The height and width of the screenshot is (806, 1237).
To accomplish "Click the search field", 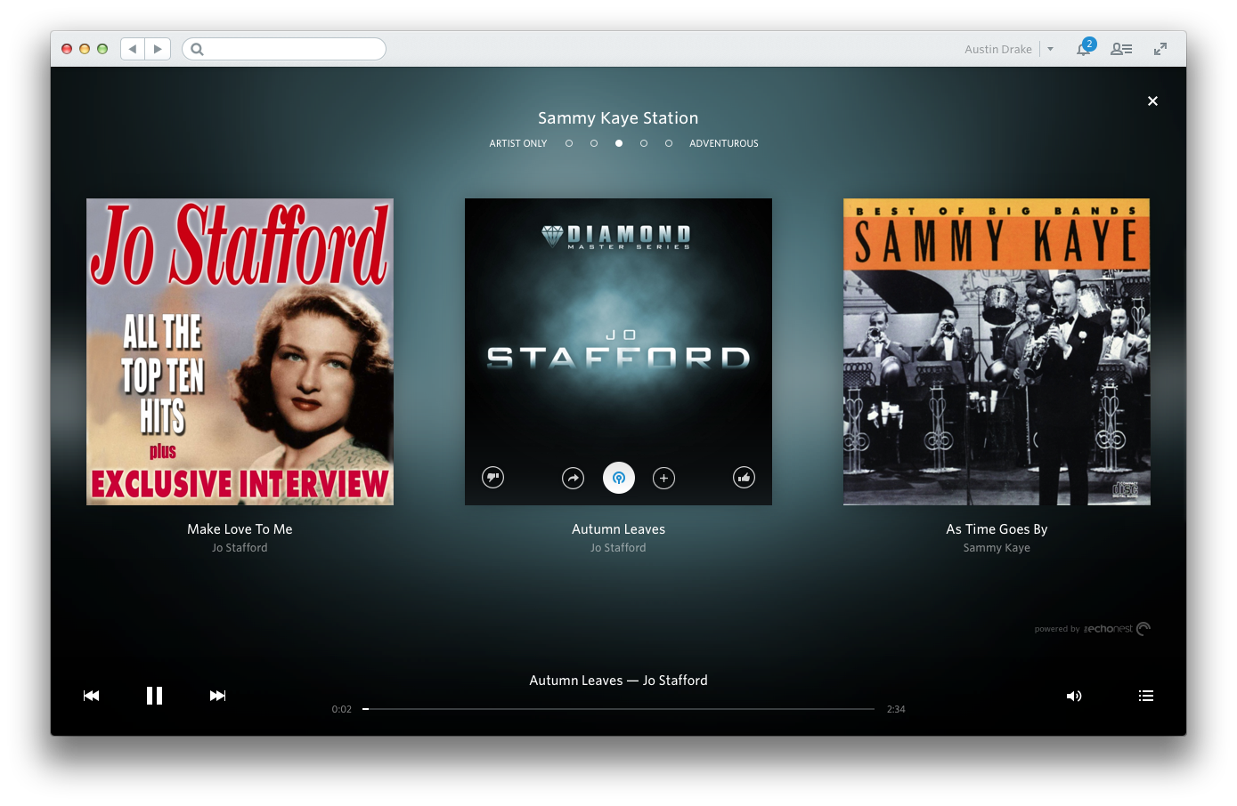I will point(284,49).
